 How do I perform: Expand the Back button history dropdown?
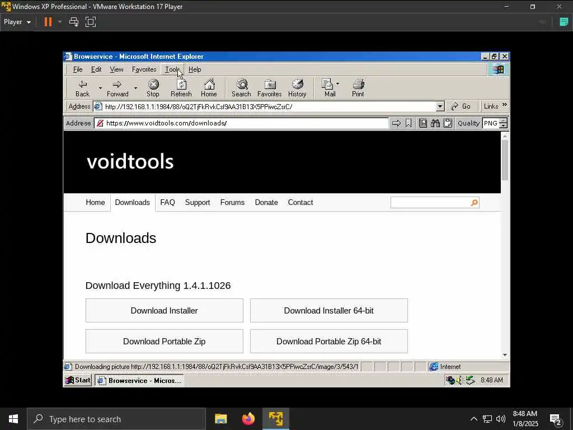point(100,88)
